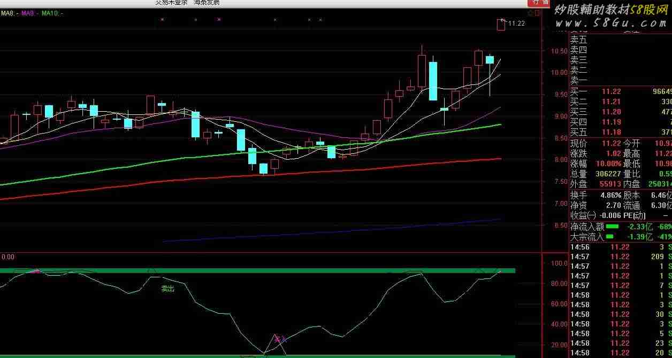Click the 涨跌 change value 1.02

coord(614,153)
